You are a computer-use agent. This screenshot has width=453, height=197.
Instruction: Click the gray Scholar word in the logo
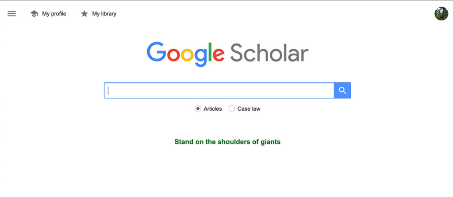tap(269, 53)
